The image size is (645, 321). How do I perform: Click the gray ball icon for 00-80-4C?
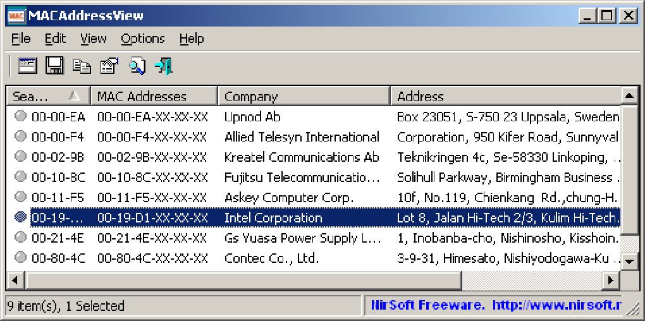click(x=20, y=257)
